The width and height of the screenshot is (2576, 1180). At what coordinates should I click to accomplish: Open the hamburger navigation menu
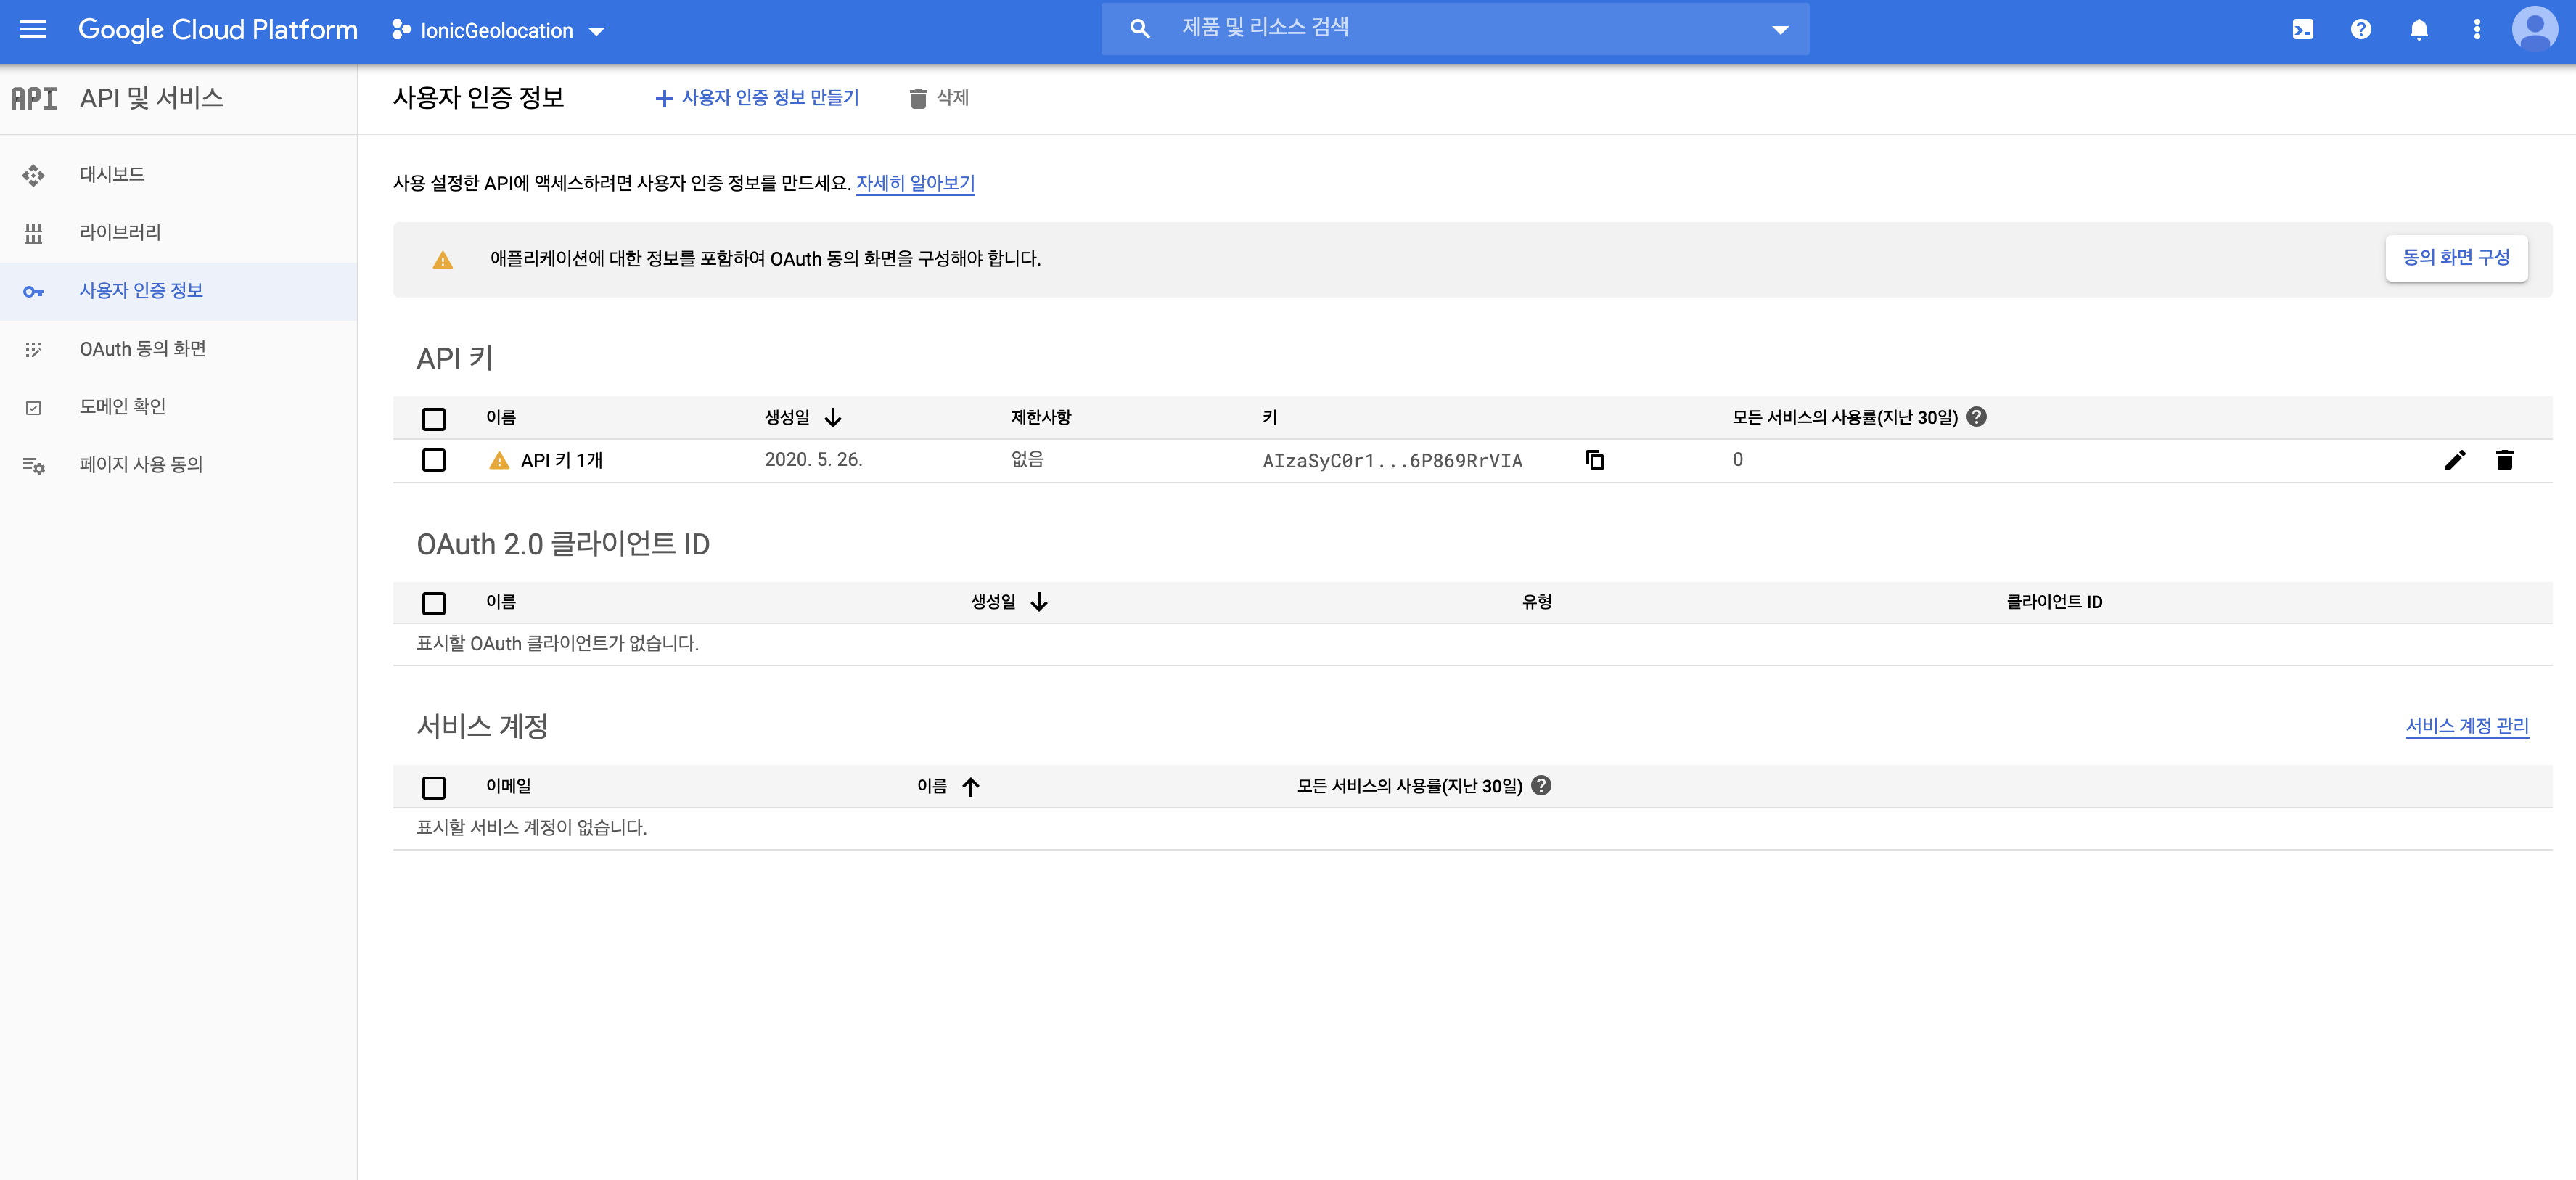[x=33, y=30]
